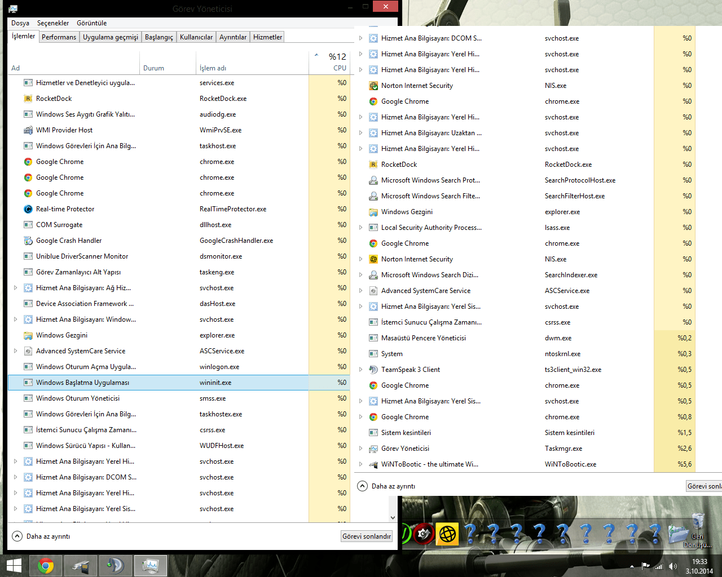Select the taskhostex.exe process name

[x=221, y=414]
